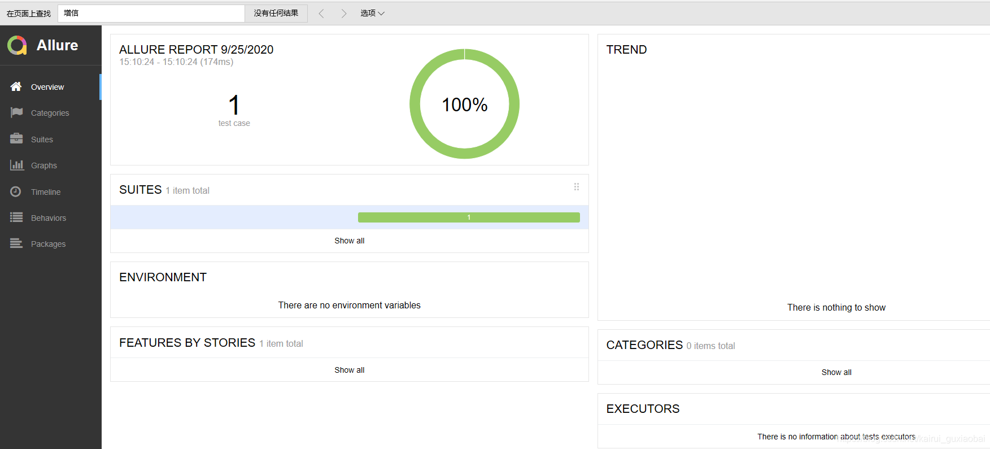Open Packages via the aligned-lines icon

click(x=16, y=243)
